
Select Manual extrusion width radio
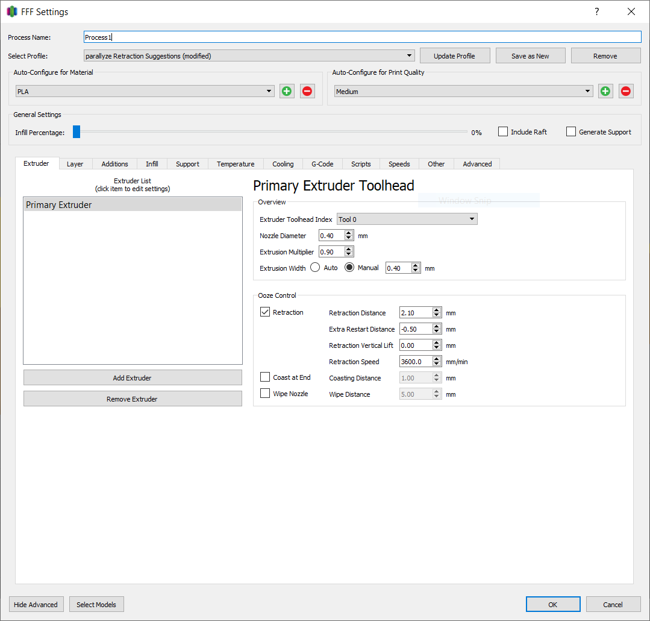[349, 268]
